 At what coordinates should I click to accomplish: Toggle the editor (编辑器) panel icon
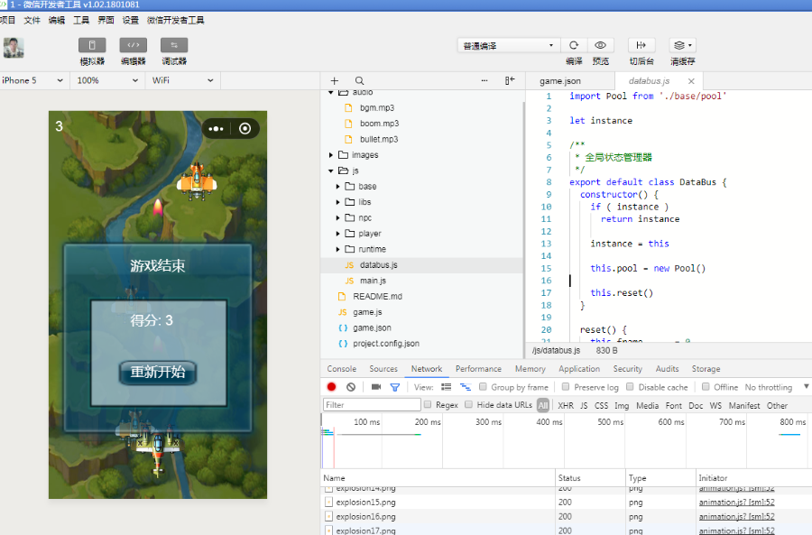pos(133,45)
